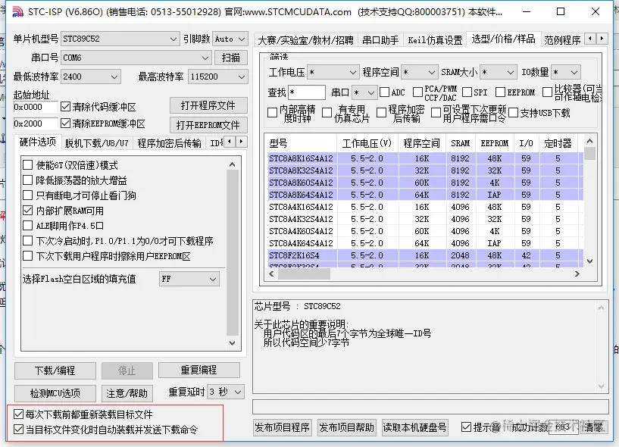The width and height of the screenshot is (619, 447).
Task: Open 工作电压 filter dropdown
Action: [x=333, y=72]
